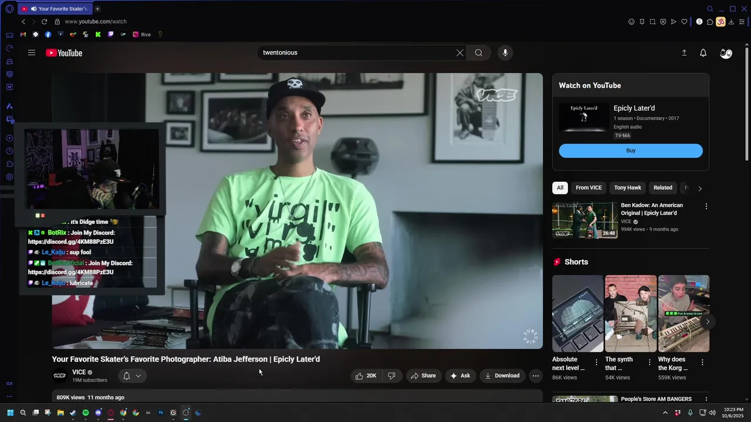Open options for Why does the Korg Short
Image resolution: width=751 pixels, height=422 pixels.
[702, 362]
